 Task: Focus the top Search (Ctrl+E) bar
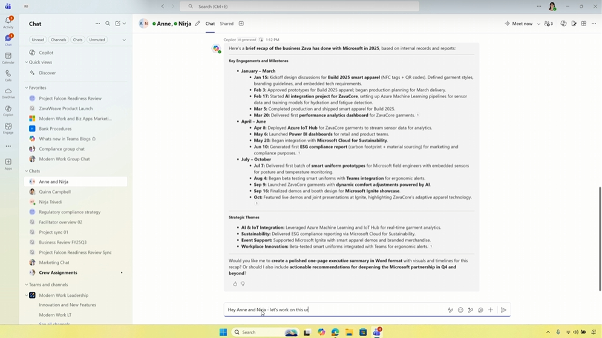pyautogui.click(x=299, y=6)
